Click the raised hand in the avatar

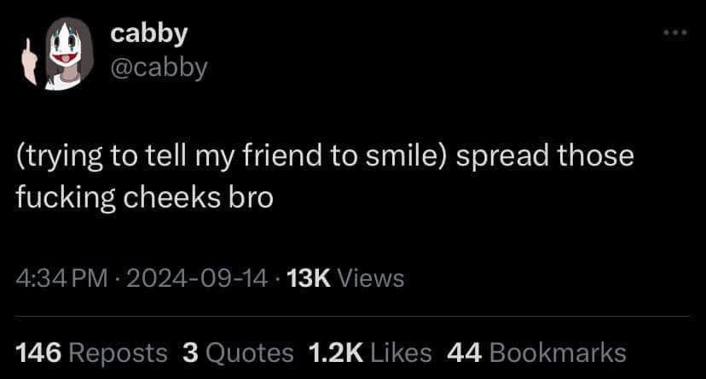coord(30,61)
